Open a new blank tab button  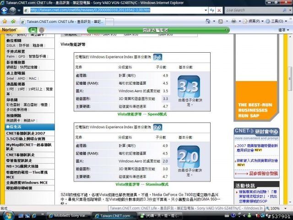pyautogui.click(x=110, y=22)
